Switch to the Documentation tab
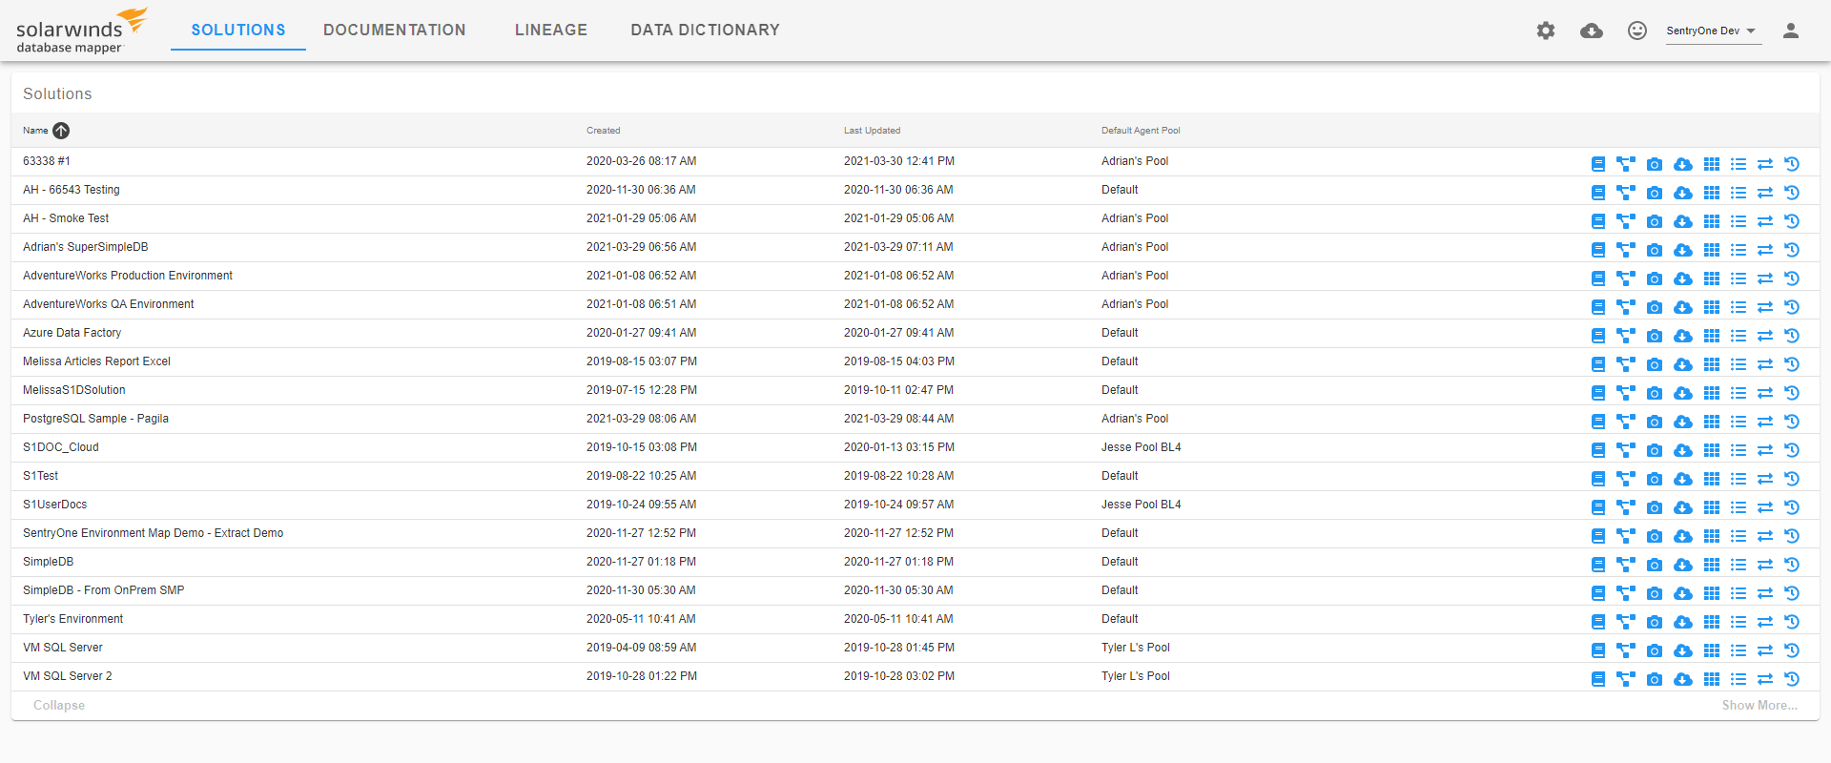The width and height of the screenshot is (1831, 763). (395, 30)
